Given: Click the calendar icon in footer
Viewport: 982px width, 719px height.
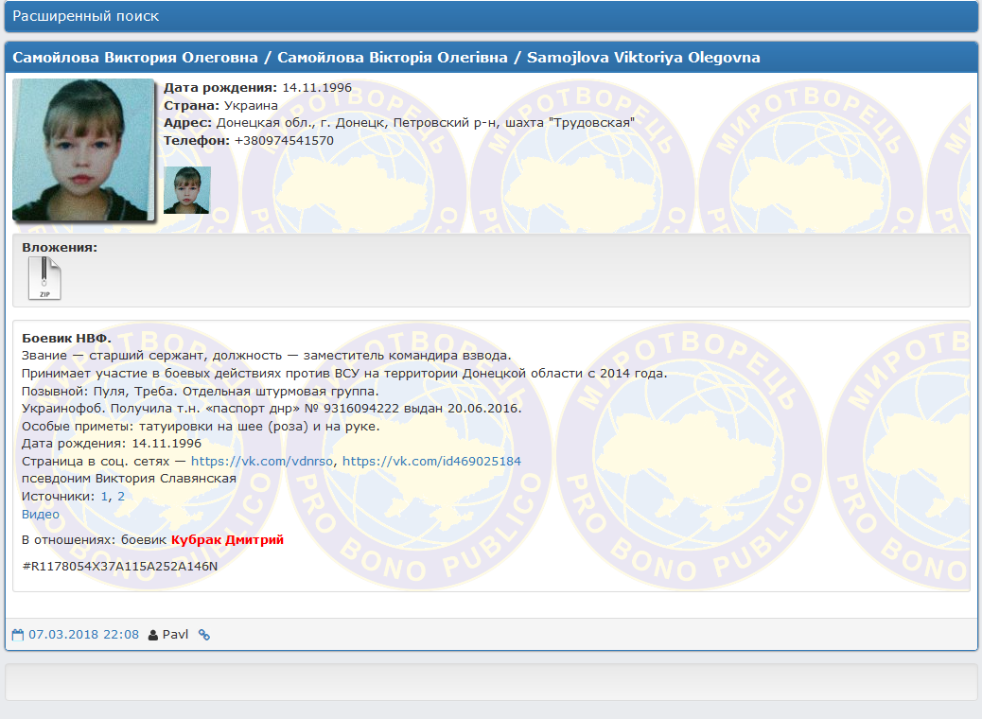Looking at the screenshot, I should tap(17, 635).
